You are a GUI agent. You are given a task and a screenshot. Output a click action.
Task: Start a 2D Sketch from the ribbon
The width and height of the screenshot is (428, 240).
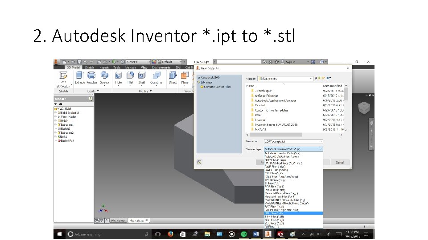[x=63, y=79]
